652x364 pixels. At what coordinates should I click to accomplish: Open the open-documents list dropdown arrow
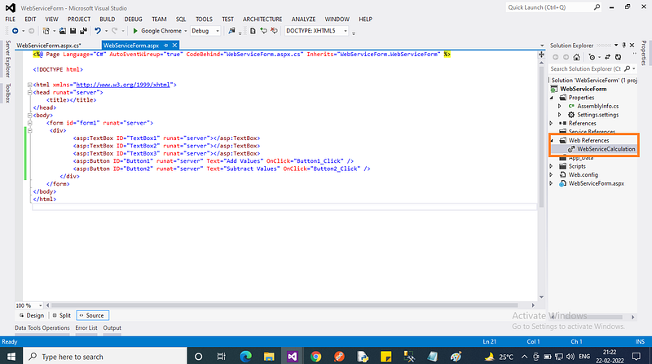point(542,46)
